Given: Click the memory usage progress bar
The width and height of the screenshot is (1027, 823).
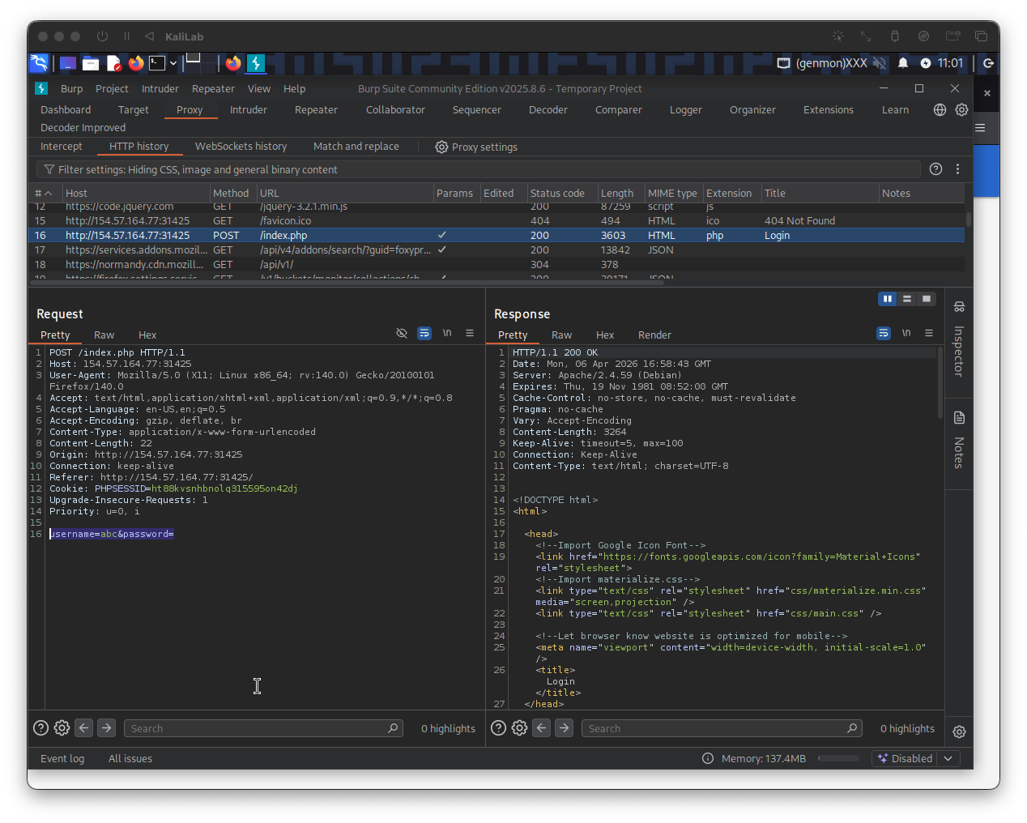Looking at the screenshot, I should point(837,758).
